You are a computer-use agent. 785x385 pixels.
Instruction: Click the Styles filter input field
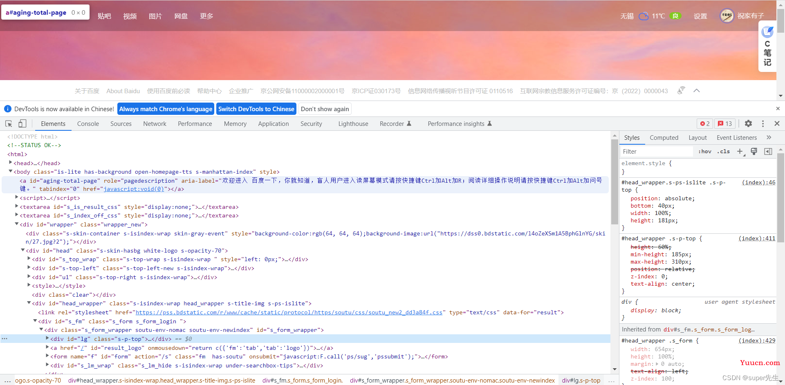pos(657,152)
